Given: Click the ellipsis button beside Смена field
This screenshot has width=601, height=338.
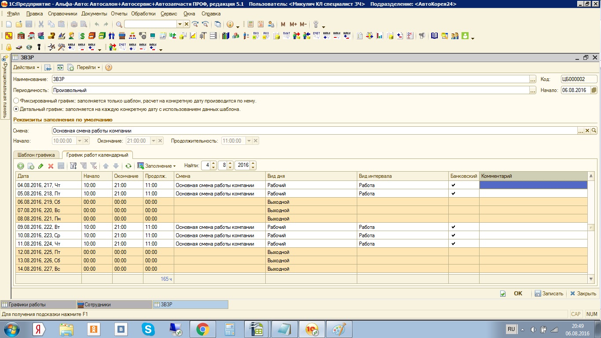Looking at the screenshot, I should [581, 131].
